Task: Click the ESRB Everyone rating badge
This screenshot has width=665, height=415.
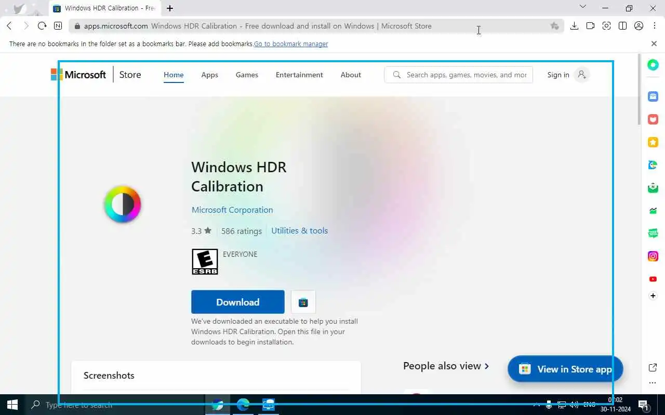Action: tap(205, 261)
